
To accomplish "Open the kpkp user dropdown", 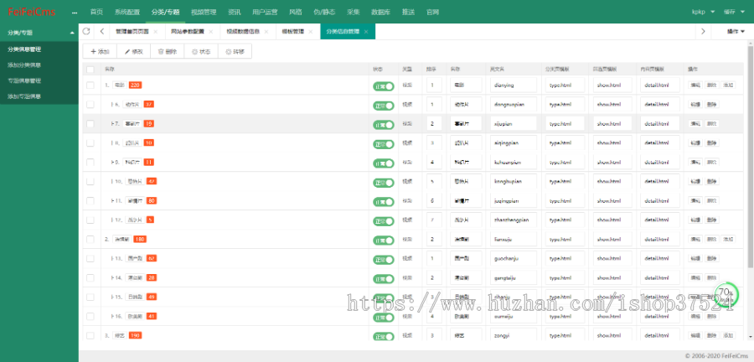I will pyautogui.click(x=701, y=13).
